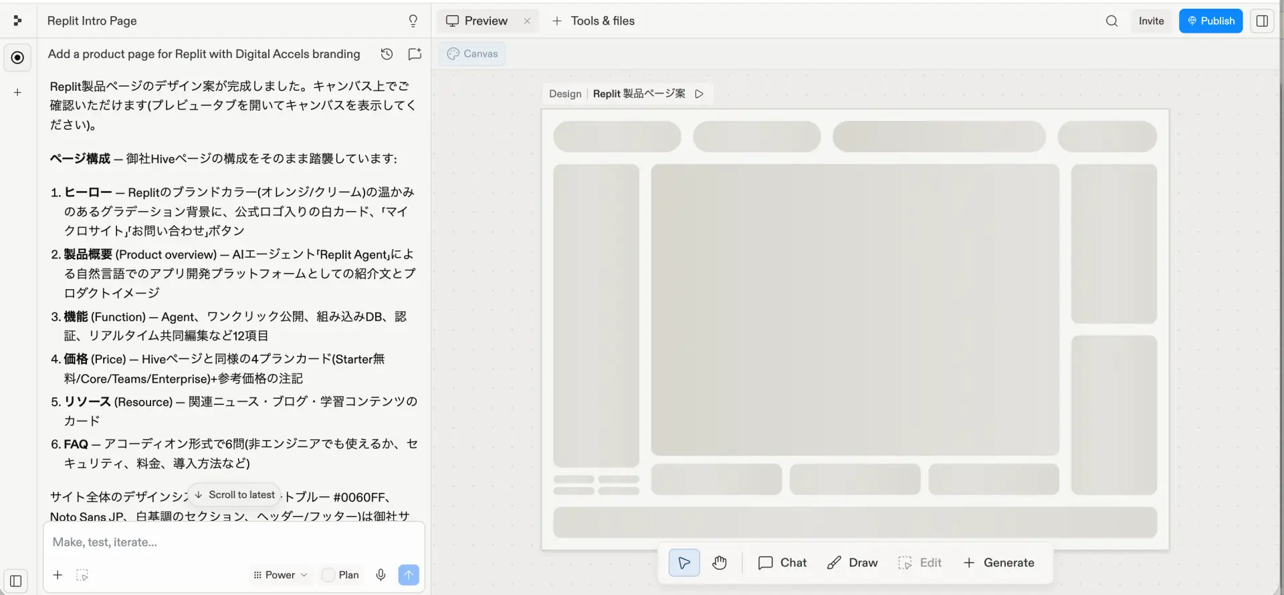Image resolution: width=1284 pixels, height=595 pixels.
Task: Click the Replit Intro Page title
Action: 92,21
